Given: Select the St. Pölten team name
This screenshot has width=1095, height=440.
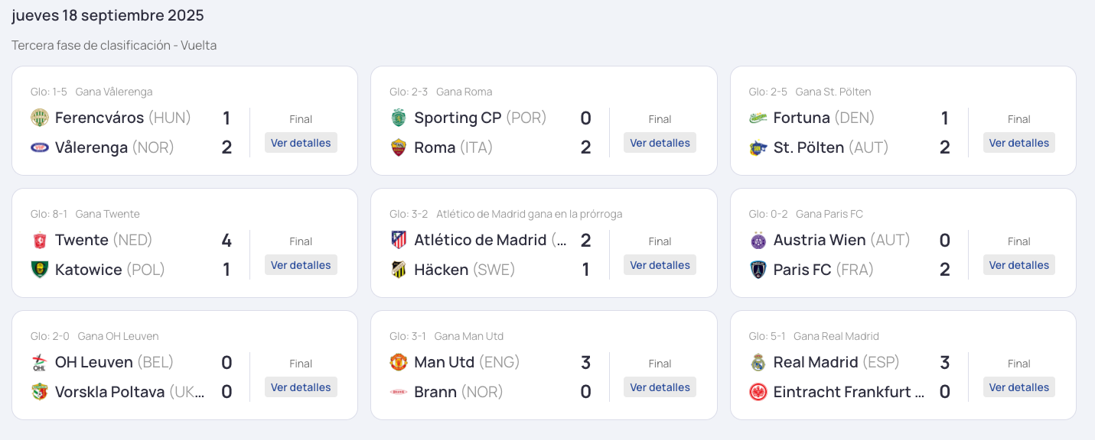Looking at the screenshot, I should tap(809, 147).
